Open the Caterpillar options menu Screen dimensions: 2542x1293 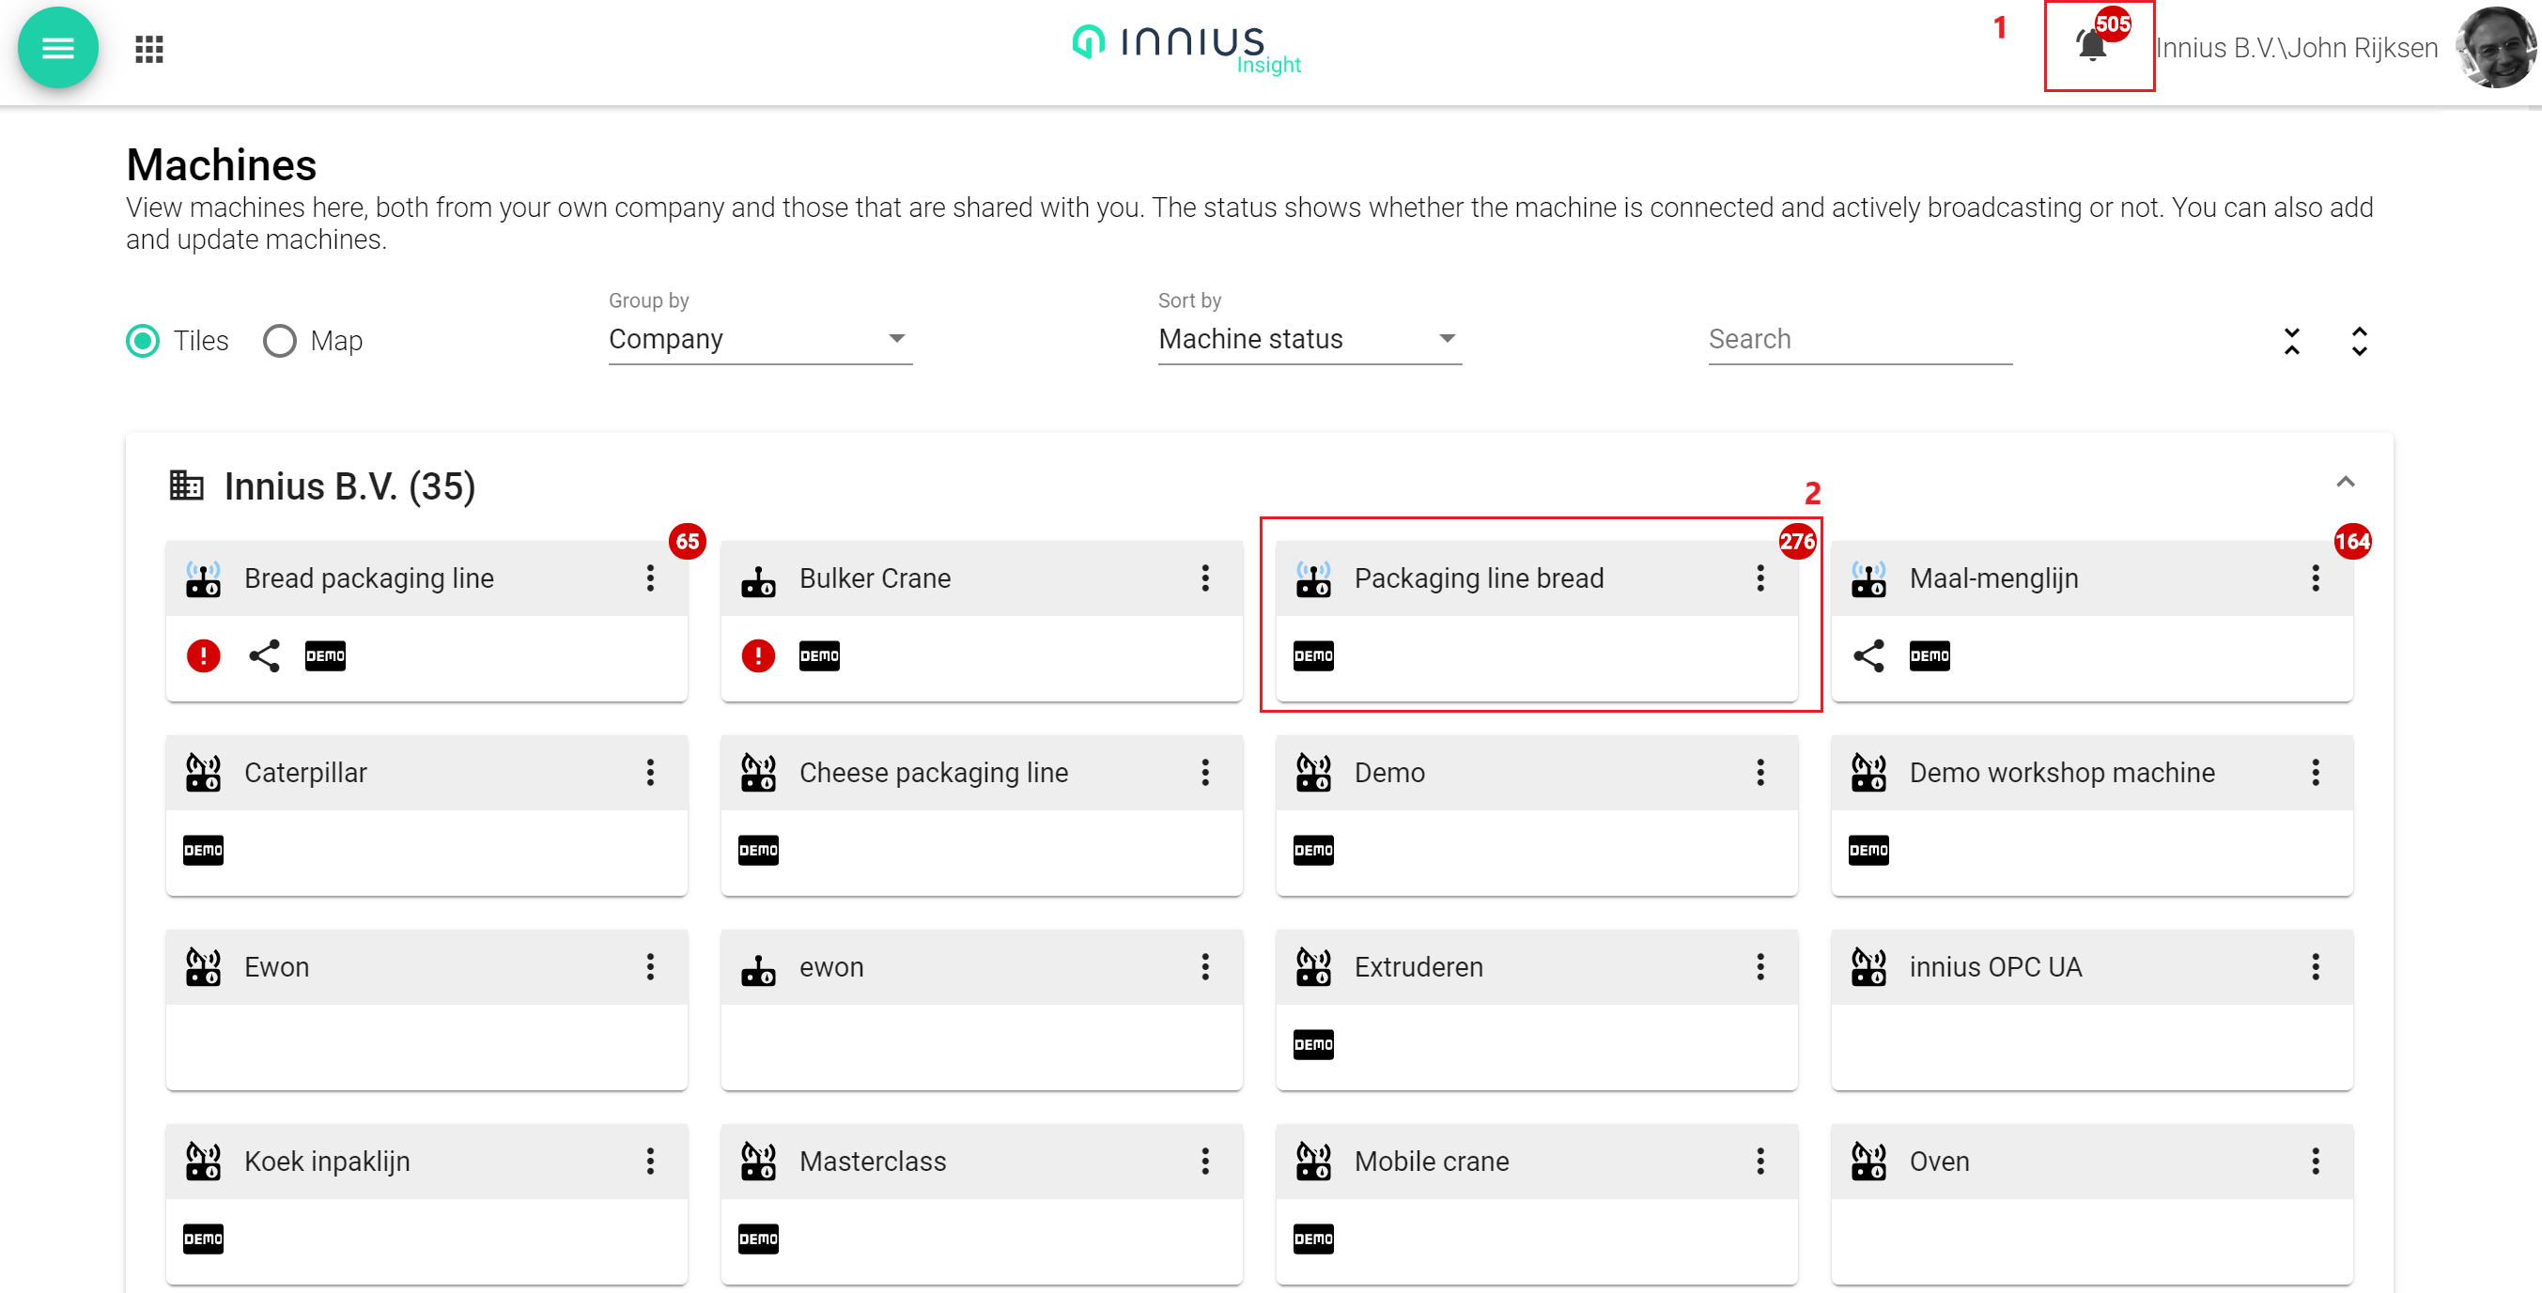click(x=650, y=772)
